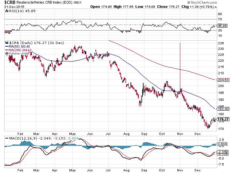Click the $CRB (Daily) 176.27 (31 Dec) legend

tap(37, 43)
